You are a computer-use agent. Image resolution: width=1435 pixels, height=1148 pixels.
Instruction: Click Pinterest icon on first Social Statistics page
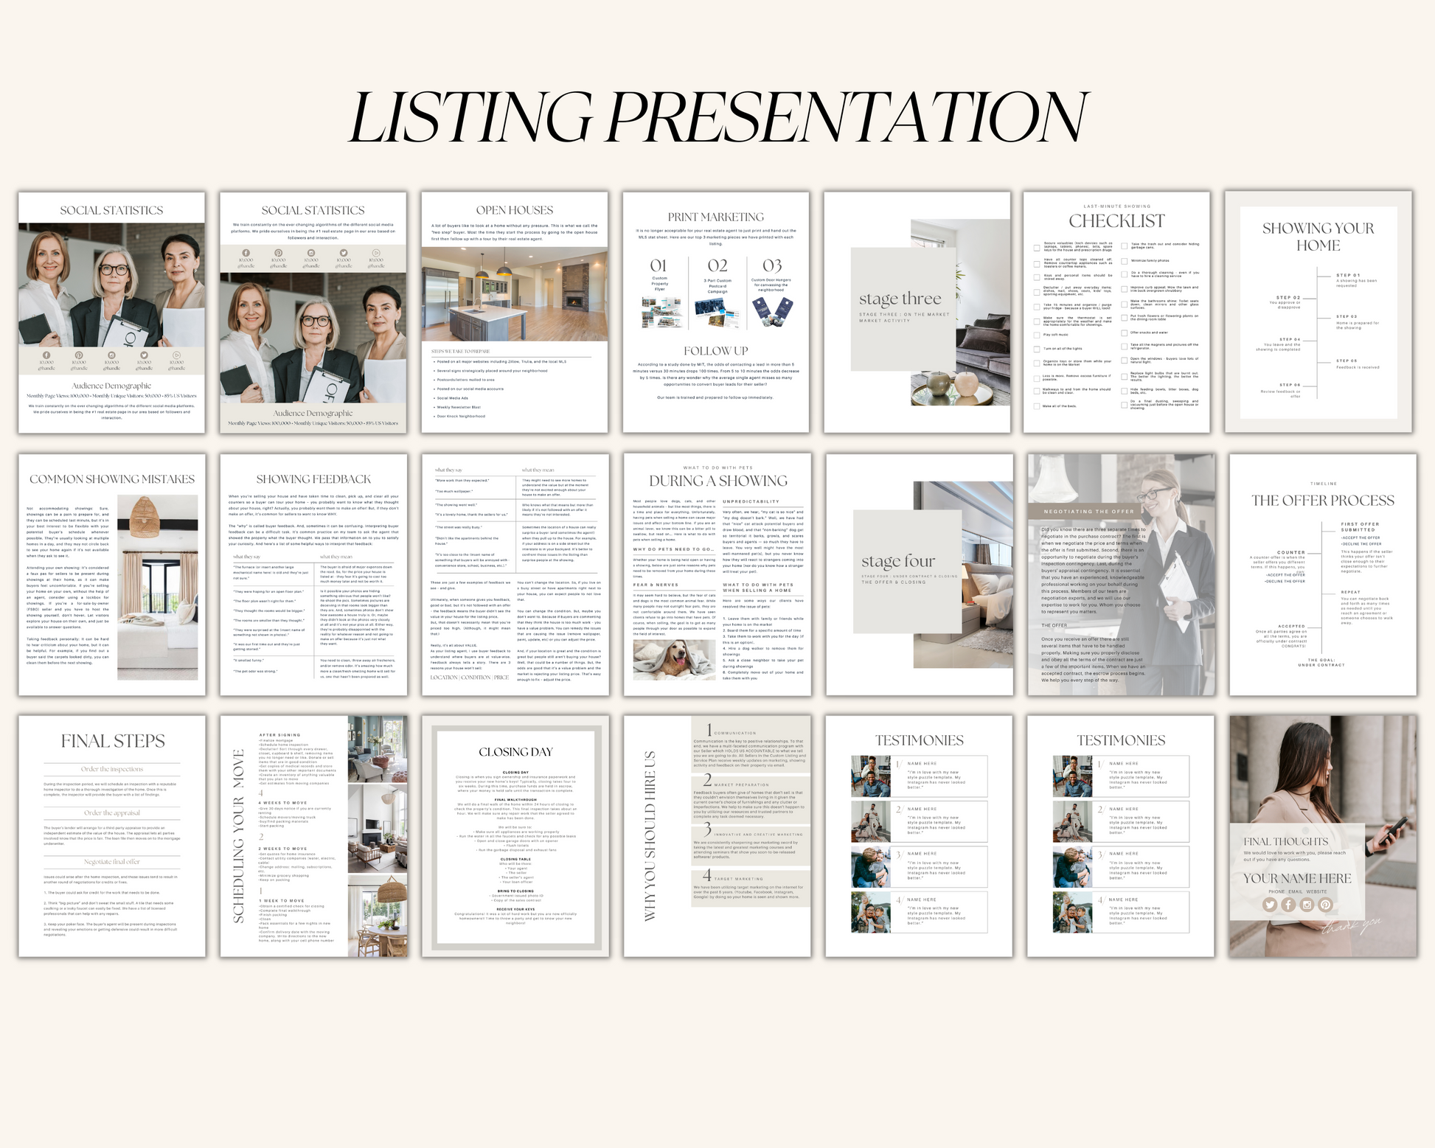[x=79, y=355]
